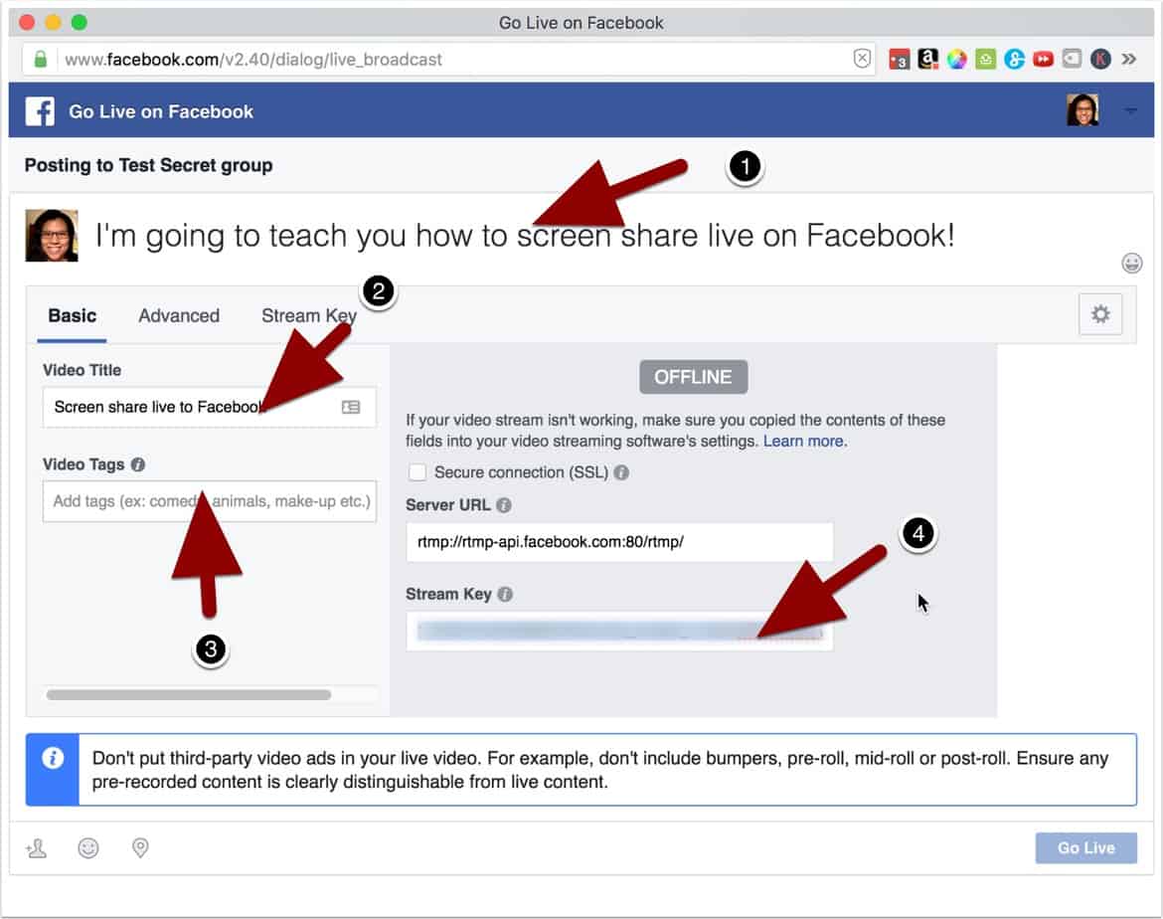Click the profile picture in the header
Screen dimensions: 1163x919
coord(1082,110)
